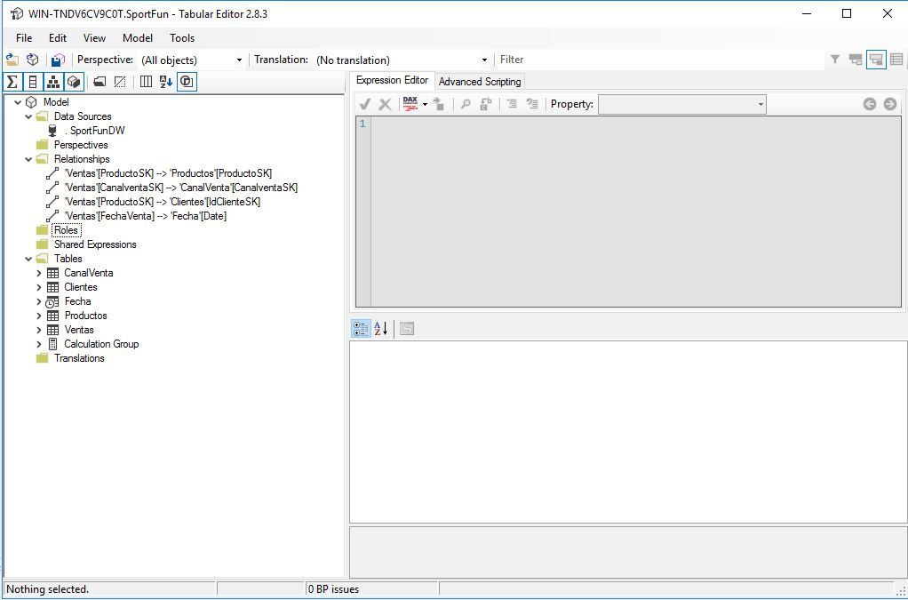Open the Model menu

pyautogui.click(x=137, y=37)
